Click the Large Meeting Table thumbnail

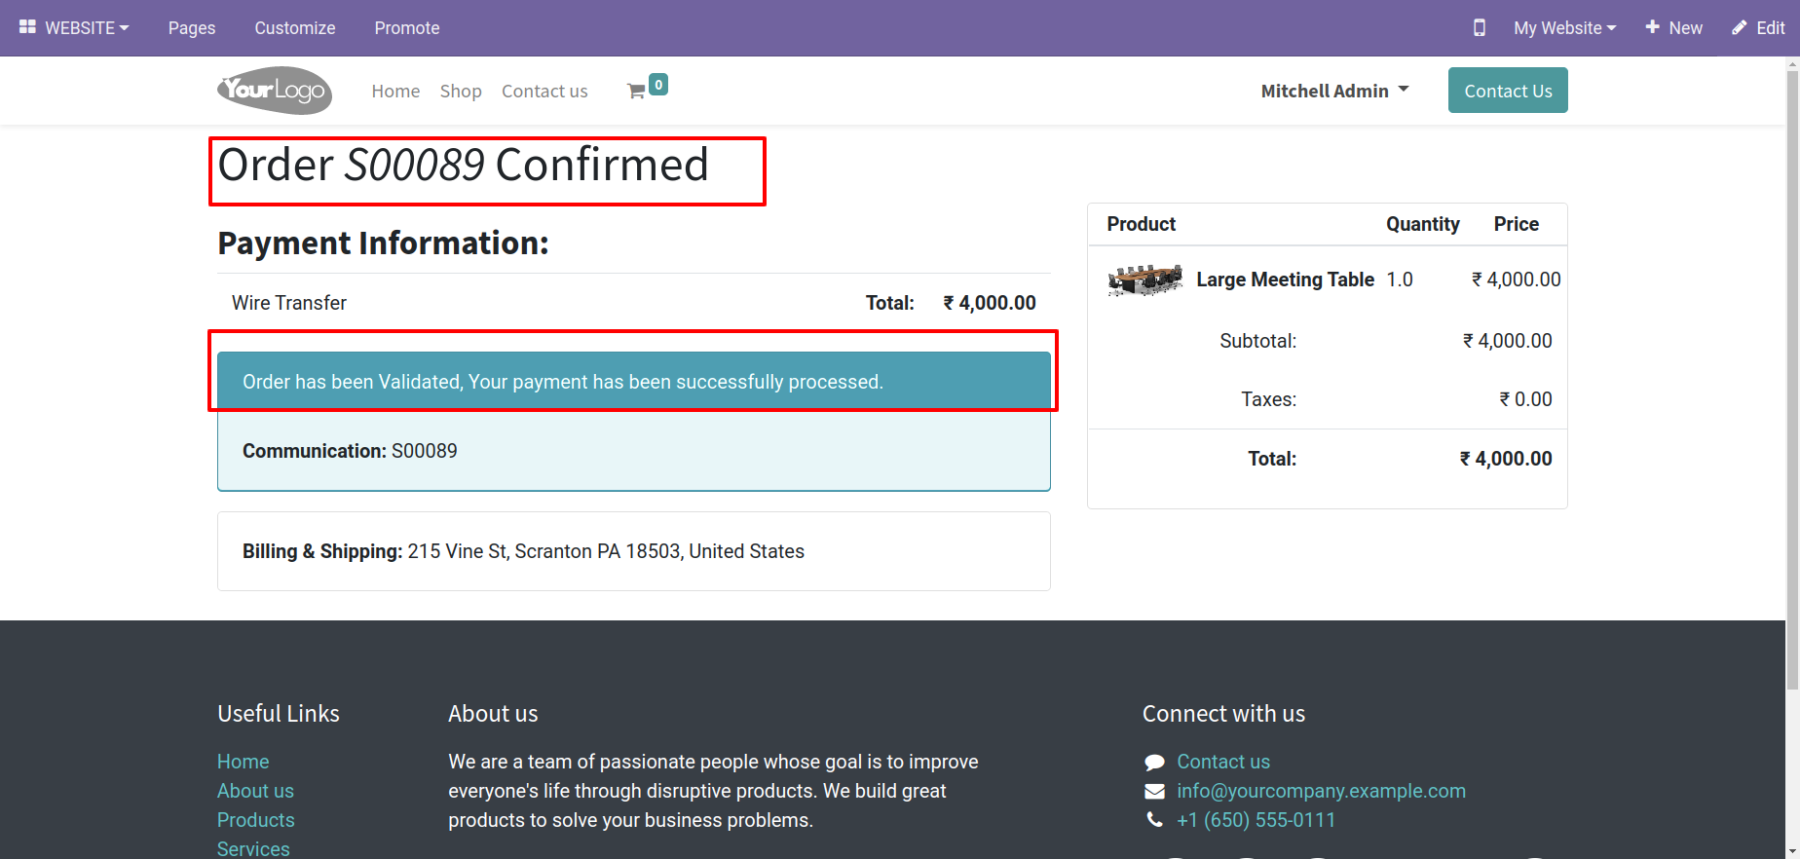[1145, 280]
